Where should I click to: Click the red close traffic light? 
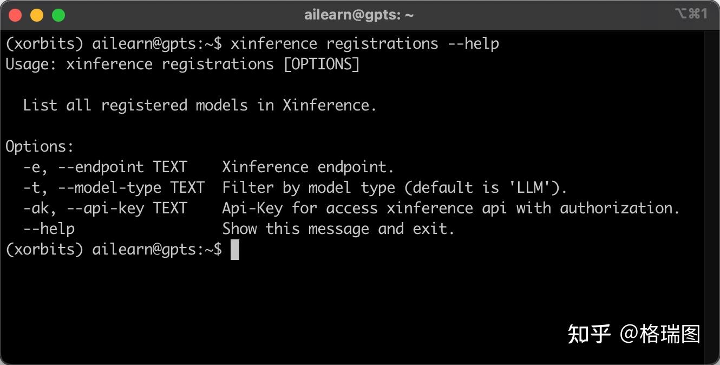15,15
